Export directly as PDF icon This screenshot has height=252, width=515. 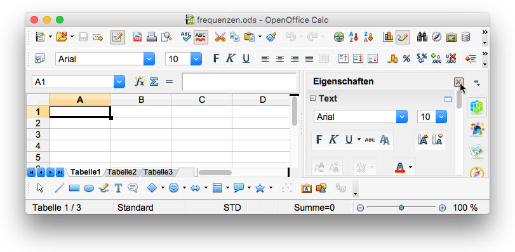pos(137,37)
